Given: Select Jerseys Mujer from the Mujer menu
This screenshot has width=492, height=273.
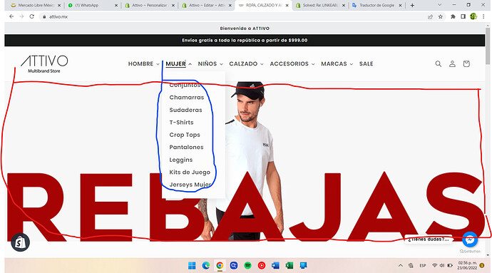Looking at the screenshot, I should coord(190,185).
